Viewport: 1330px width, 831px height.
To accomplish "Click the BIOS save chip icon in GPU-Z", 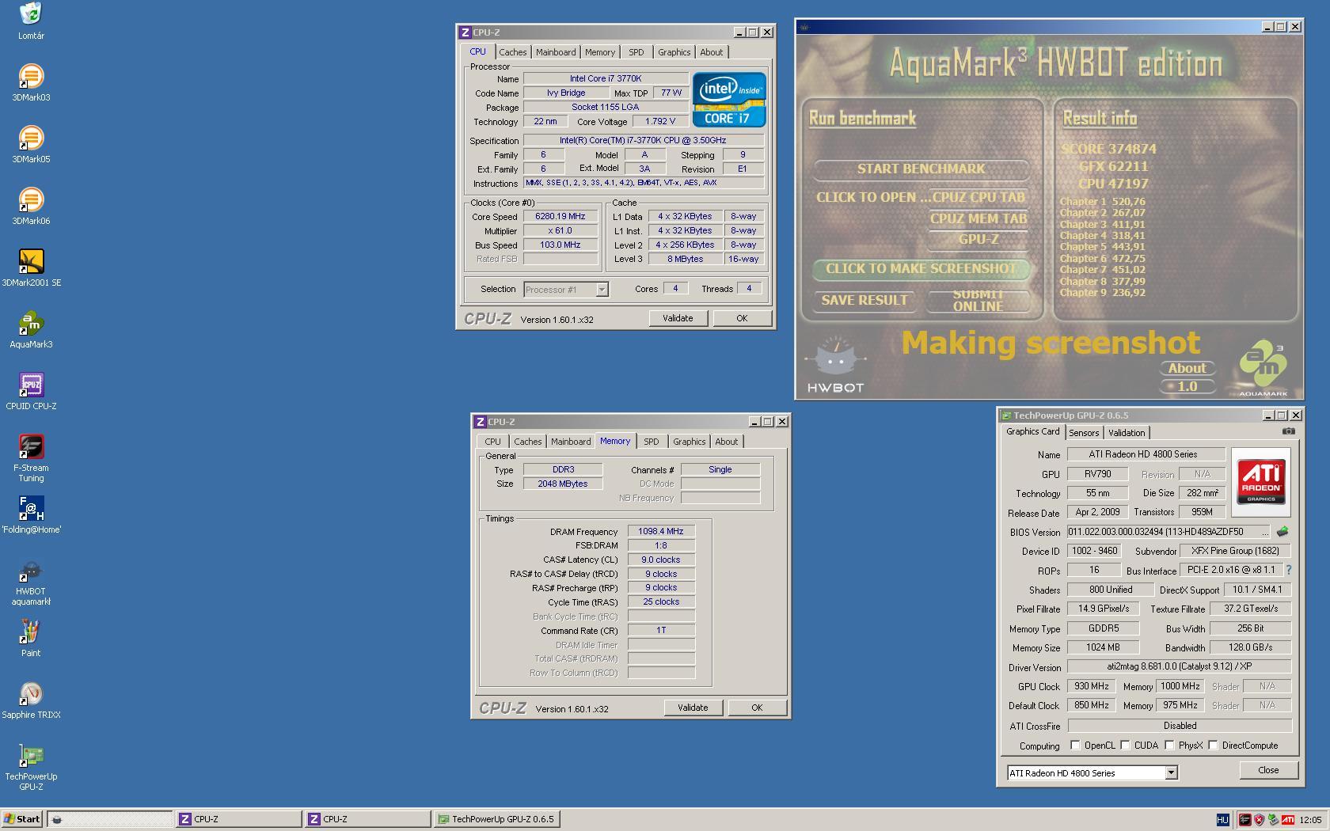I will (1282, 532).
